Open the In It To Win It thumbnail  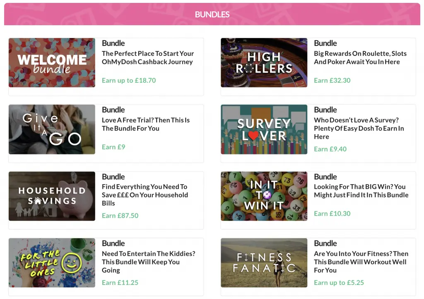coord(264,196)
